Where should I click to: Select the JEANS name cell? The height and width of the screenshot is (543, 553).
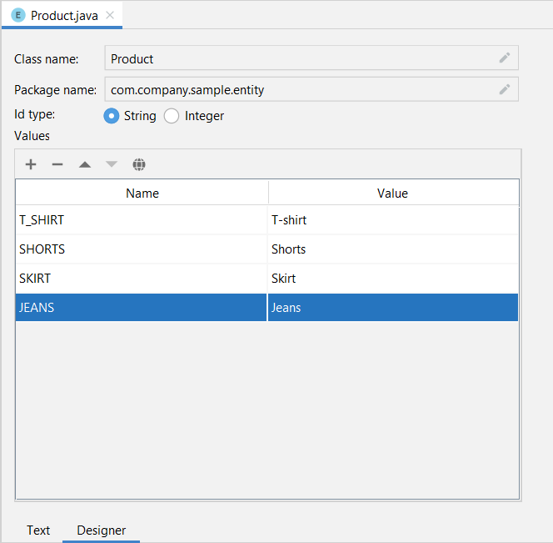141,307
